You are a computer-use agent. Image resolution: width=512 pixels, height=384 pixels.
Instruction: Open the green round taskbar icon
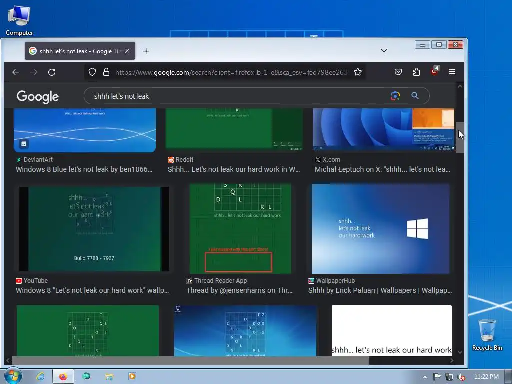(x=86, y=376)
